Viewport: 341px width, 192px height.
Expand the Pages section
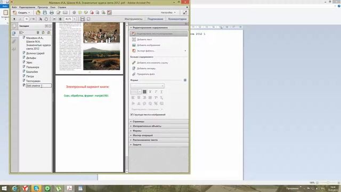click(159, 122)
